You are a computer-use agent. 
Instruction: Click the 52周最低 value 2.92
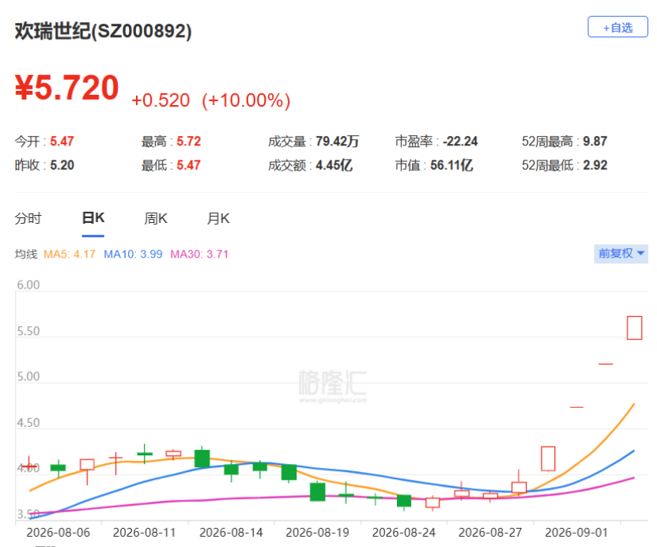[595, 165]
